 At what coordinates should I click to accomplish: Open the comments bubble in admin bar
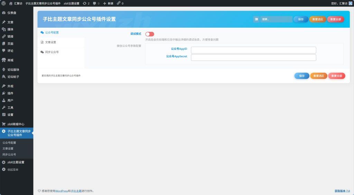click(96, 3)
